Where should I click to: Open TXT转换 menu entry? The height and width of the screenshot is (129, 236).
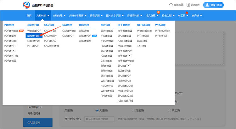[142, 46]
